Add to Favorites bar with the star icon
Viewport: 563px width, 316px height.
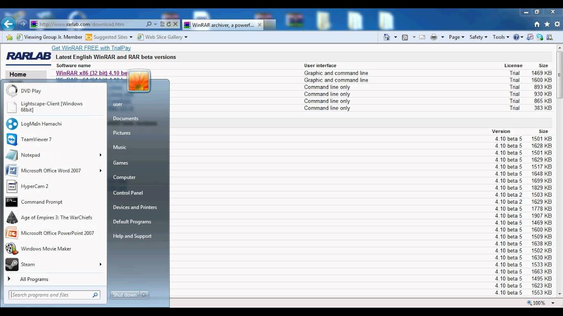9,37
